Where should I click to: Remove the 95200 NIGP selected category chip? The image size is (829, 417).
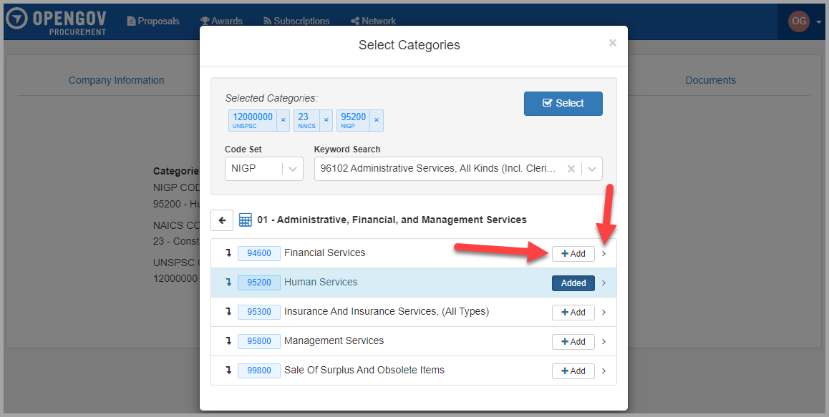[x=379, y=120]
